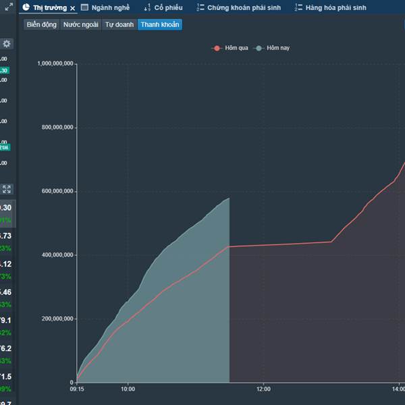Click the expand arrows icon at top-left

pos(9,7)
